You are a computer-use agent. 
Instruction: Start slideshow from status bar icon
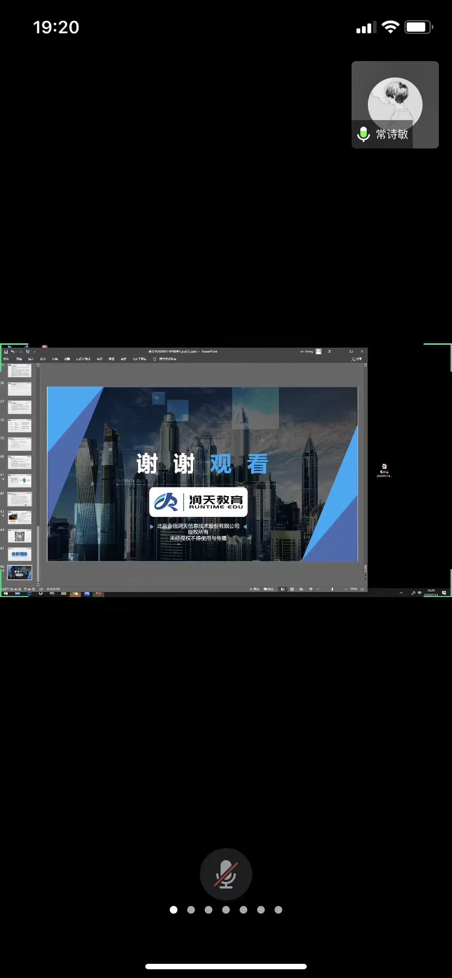click(x=311, y=589)
